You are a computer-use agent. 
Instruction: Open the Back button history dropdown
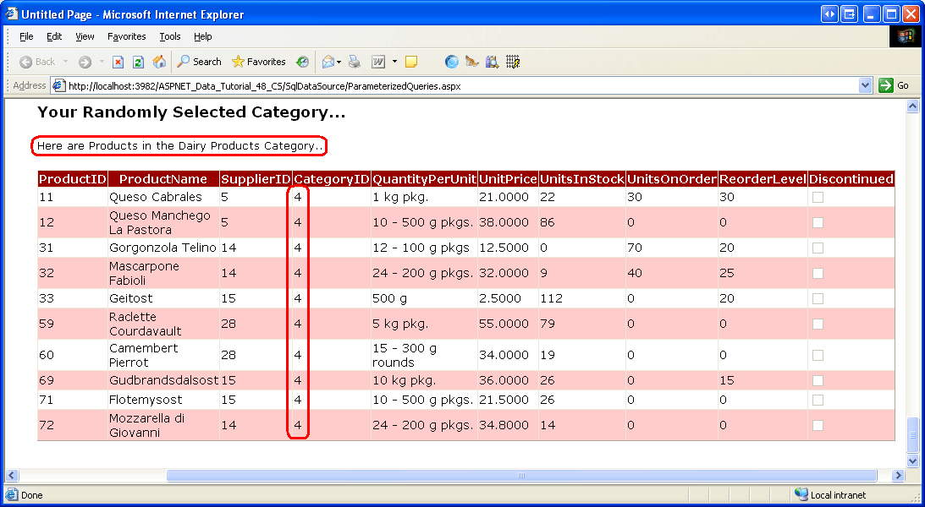click(x=63, y=62)
